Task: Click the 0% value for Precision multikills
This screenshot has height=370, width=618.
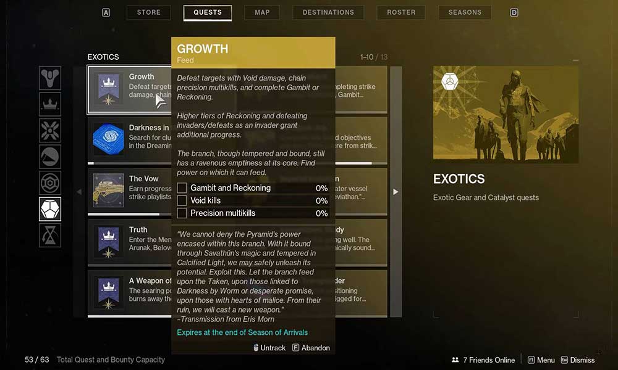Action: [x=321, y=213]
